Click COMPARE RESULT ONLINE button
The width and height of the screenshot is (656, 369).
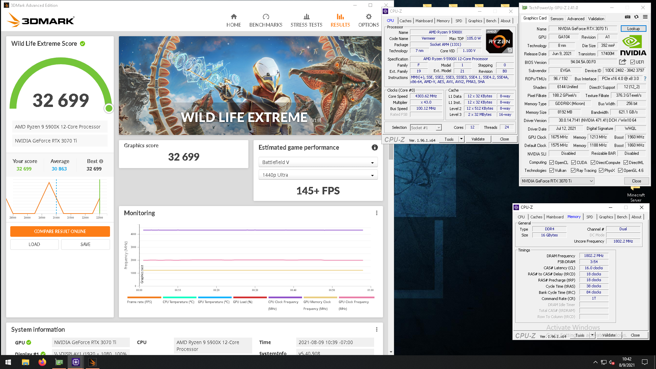[x=60, y=231]
